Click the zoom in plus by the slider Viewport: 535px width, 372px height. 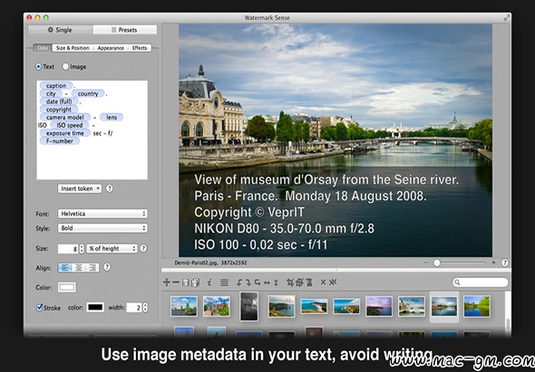click(x=493, y=262)
